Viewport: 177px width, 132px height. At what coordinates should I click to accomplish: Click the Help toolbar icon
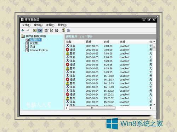point(63,30)
